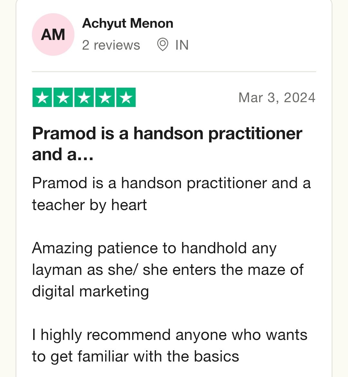Click the "teacher by heart" text
This screenshot has width=348, height=377.
pyautogui.click(x=89, y=205)
